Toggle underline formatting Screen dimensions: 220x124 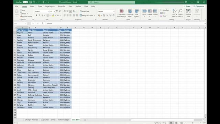click(x=42, y=15)
